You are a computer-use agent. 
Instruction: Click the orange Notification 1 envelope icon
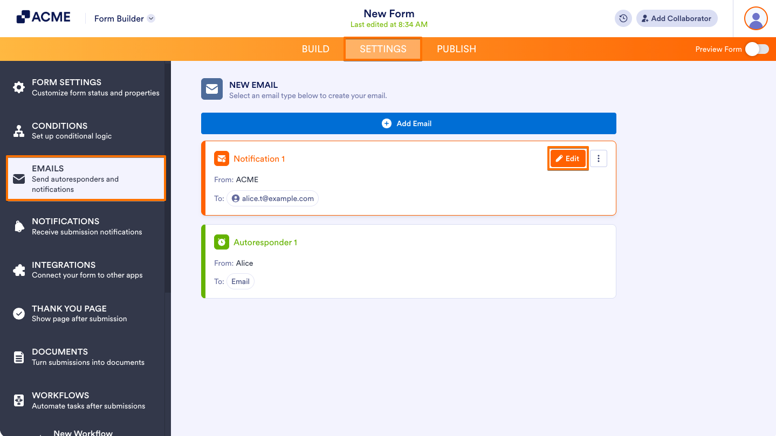coord(222,158)
